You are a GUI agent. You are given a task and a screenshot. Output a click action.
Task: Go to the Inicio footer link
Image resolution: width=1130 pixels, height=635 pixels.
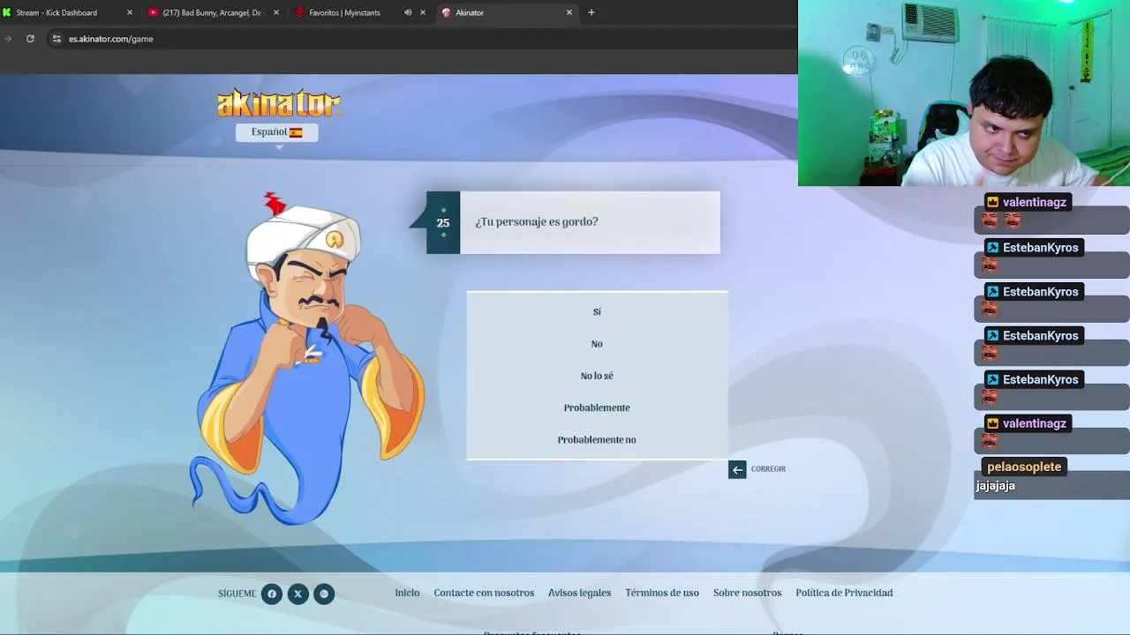click(407, 593)
